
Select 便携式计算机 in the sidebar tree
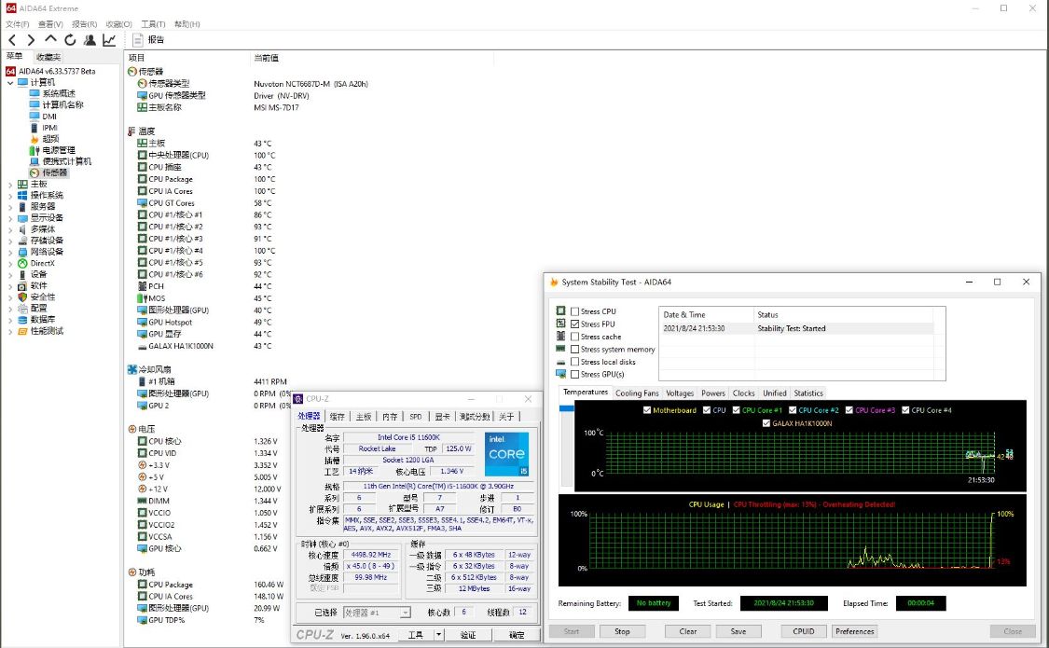pos(67,162)
